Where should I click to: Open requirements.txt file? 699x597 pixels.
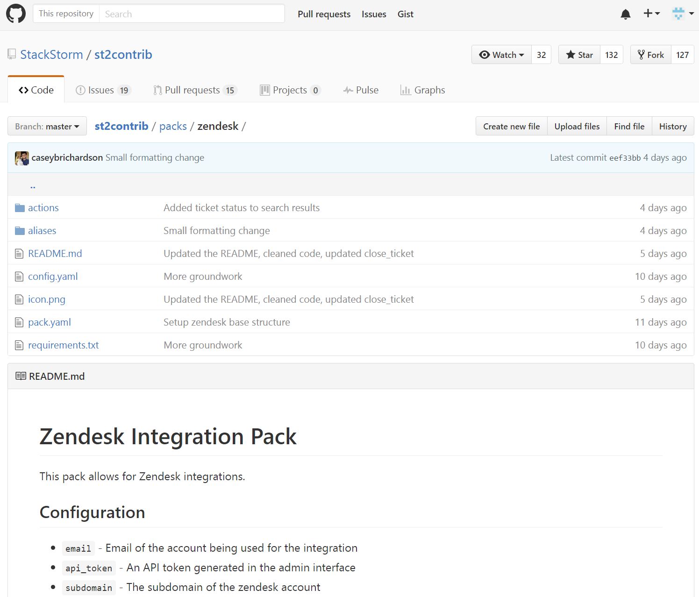point(64,345)
